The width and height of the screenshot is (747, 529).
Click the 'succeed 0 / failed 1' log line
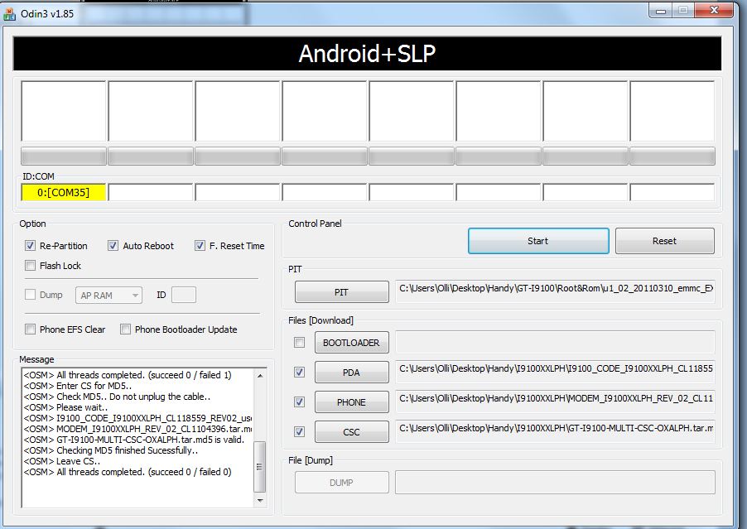point(128,375)
